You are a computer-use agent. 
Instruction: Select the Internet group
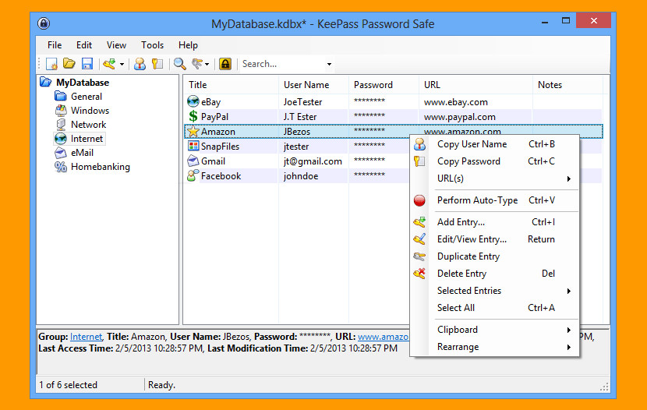(x=87, y=139)
